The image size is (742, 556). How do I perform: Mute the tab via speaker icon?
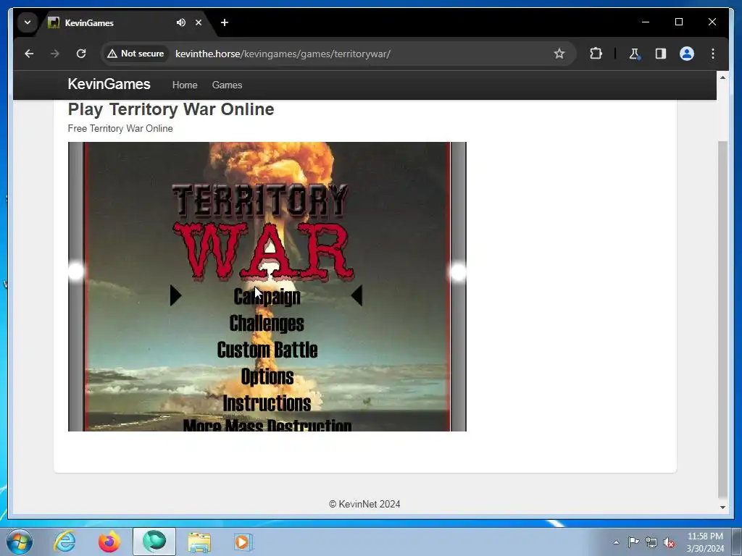[x=180, y=22]
